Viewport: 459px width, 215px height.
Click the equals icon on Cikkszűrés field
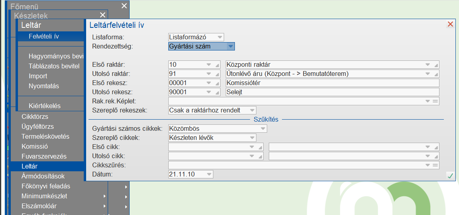(x=435, y=165)
